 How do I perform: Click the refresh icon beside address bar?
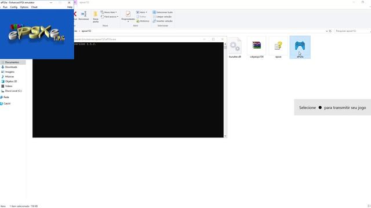tap(330, 31)
